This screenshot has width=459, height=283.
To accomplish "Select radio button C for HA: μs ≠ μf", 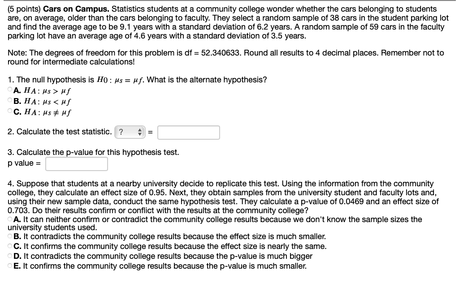I will 10,111.
